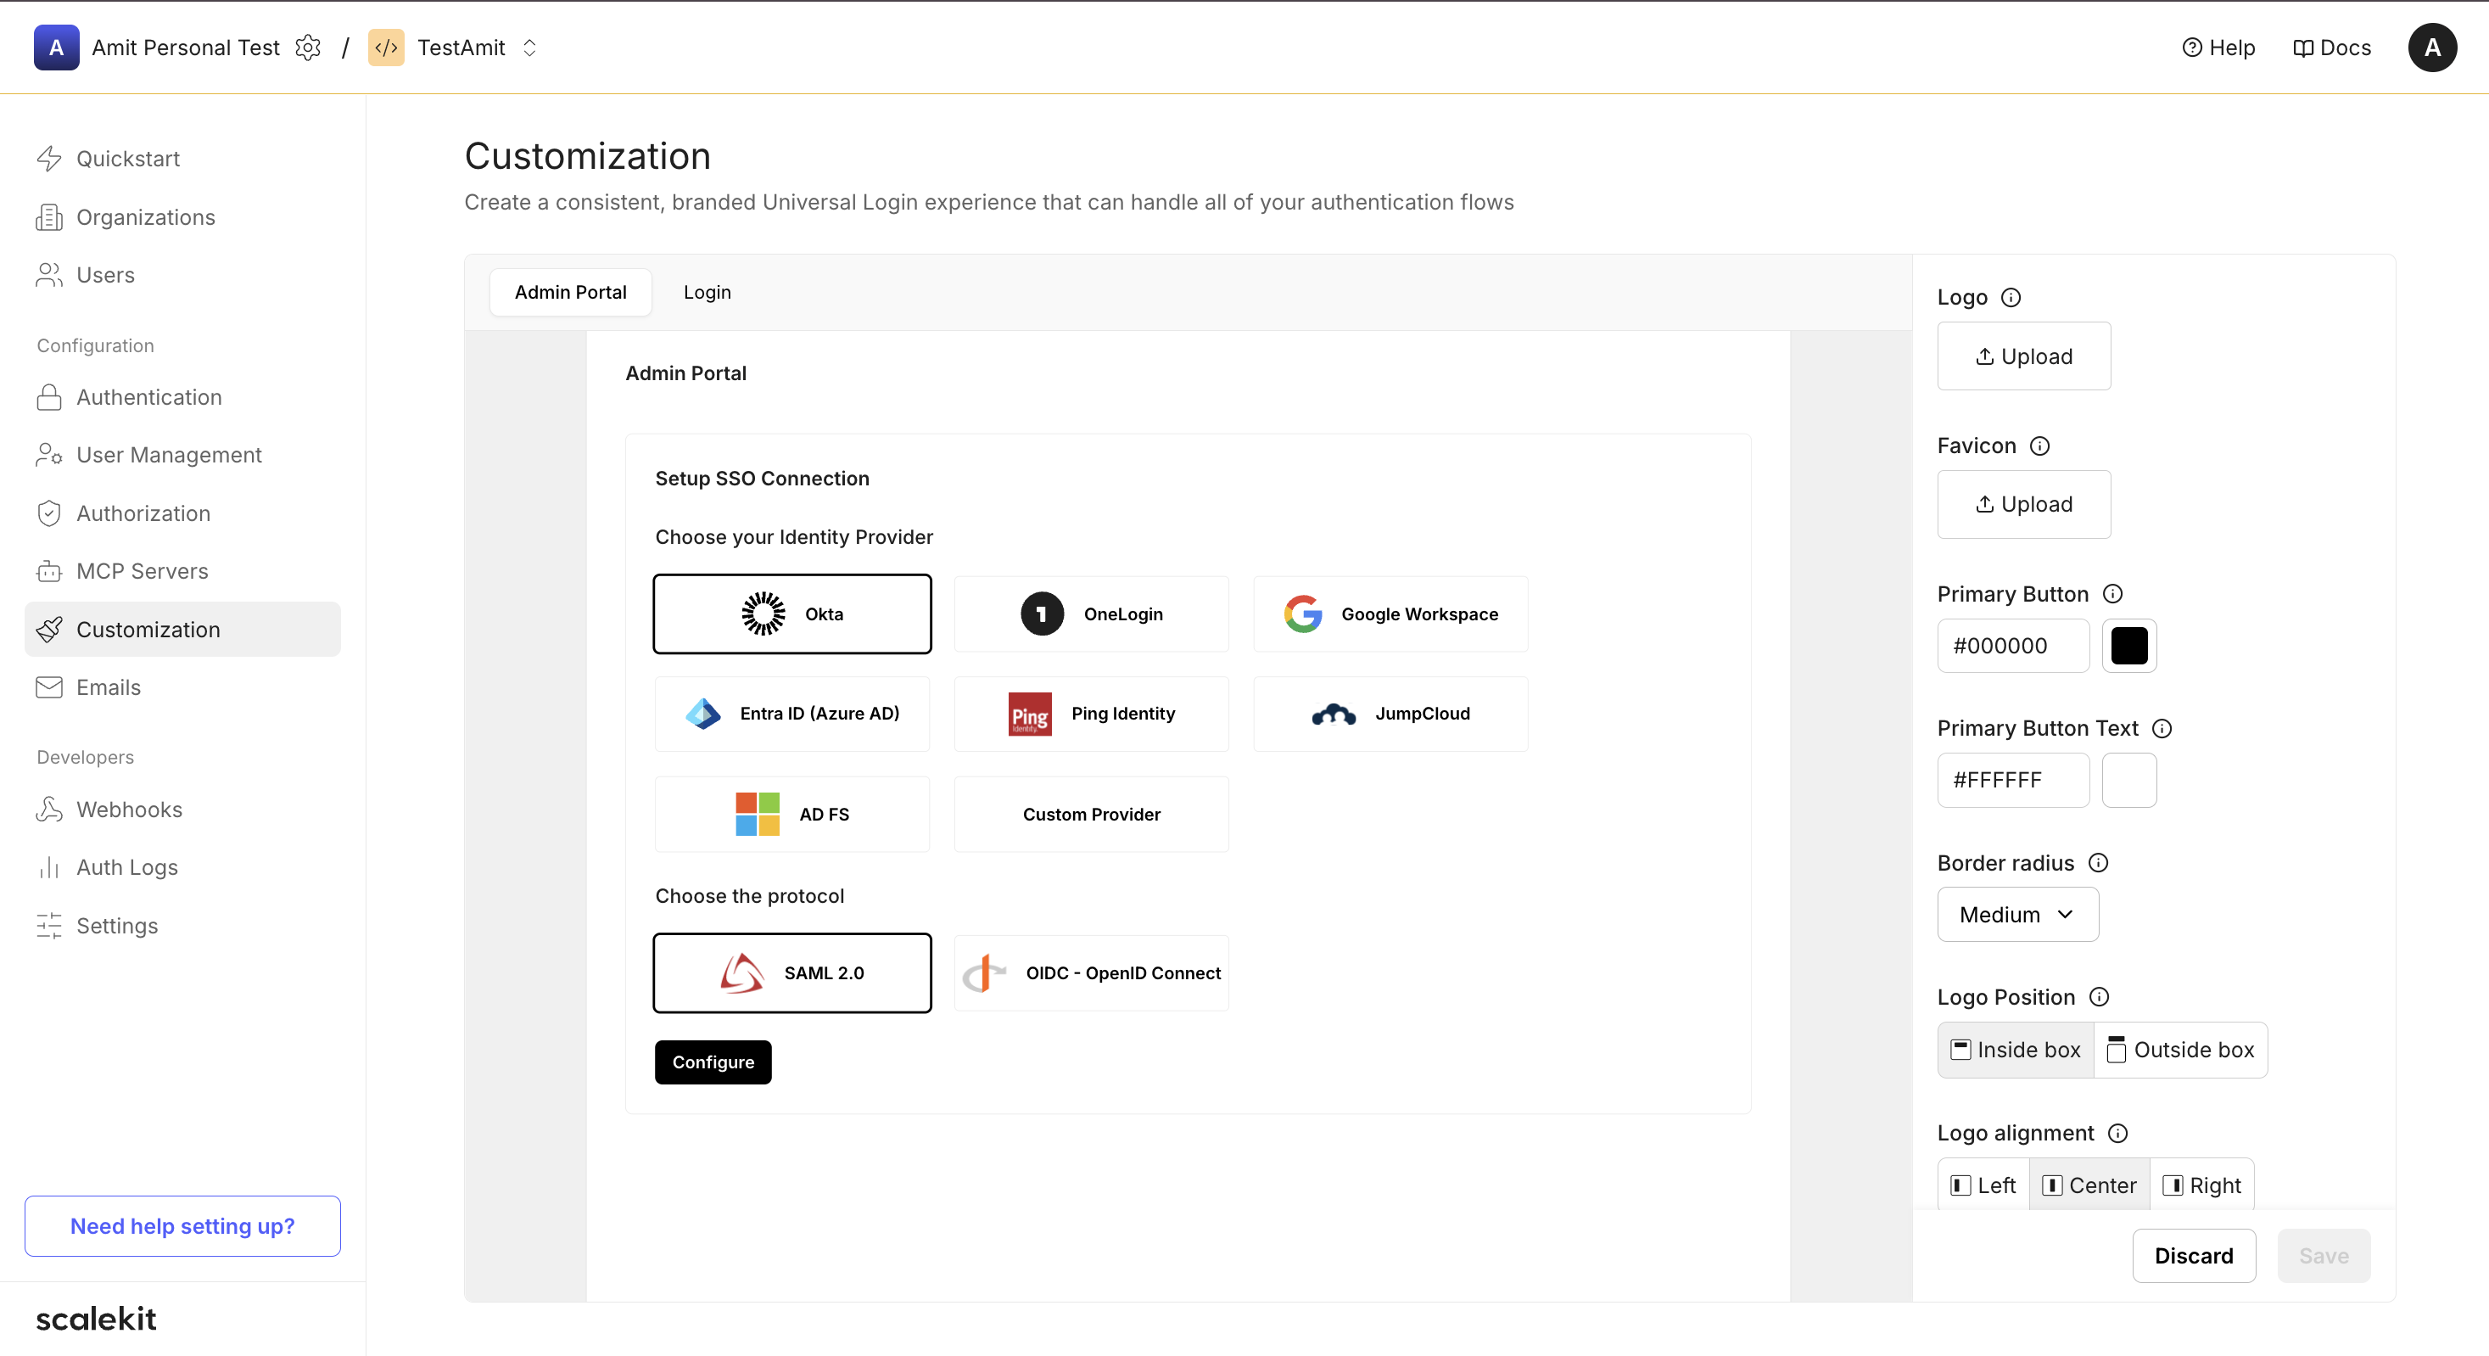Click the Help question mark icon
The image size is (2489, 1356).
point(2191,48)
